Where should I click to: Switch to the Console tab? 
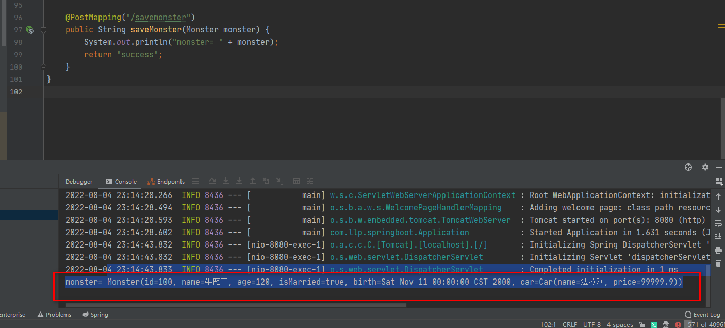tap(121, 182)
